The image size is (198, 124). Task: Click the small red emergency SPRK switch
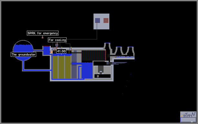[43, 37]
